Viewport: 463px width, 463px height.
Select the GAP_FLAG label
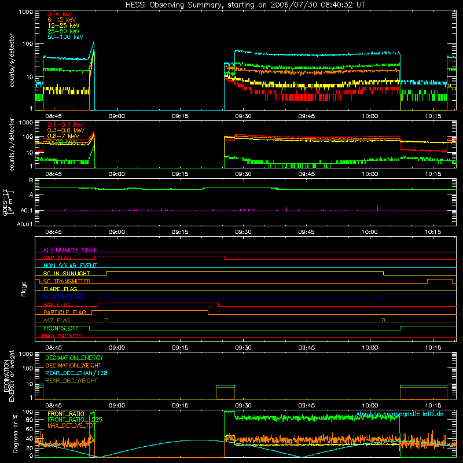coord(57,258)
